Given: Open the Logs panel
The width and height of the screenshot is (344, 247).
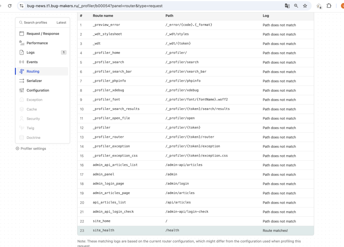Looking at the screenshot, I should point(43,52).
